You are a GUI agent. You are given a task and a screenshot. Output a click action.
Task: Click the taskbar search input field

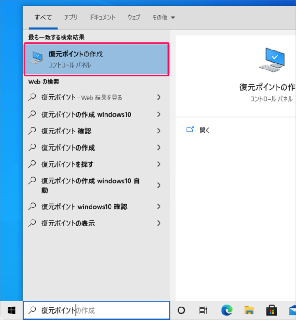[96, 310]
